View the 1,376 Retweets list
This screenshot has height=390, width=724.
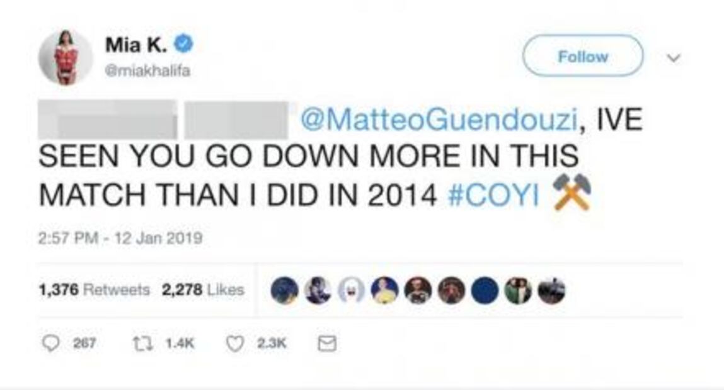[94, 290]
